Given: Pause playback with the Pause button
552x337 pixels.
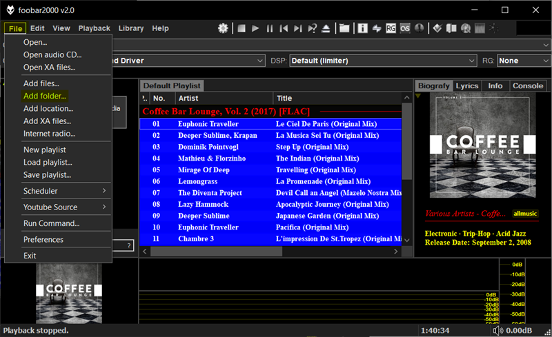Looking at the screenshot, I should point(270,28).
